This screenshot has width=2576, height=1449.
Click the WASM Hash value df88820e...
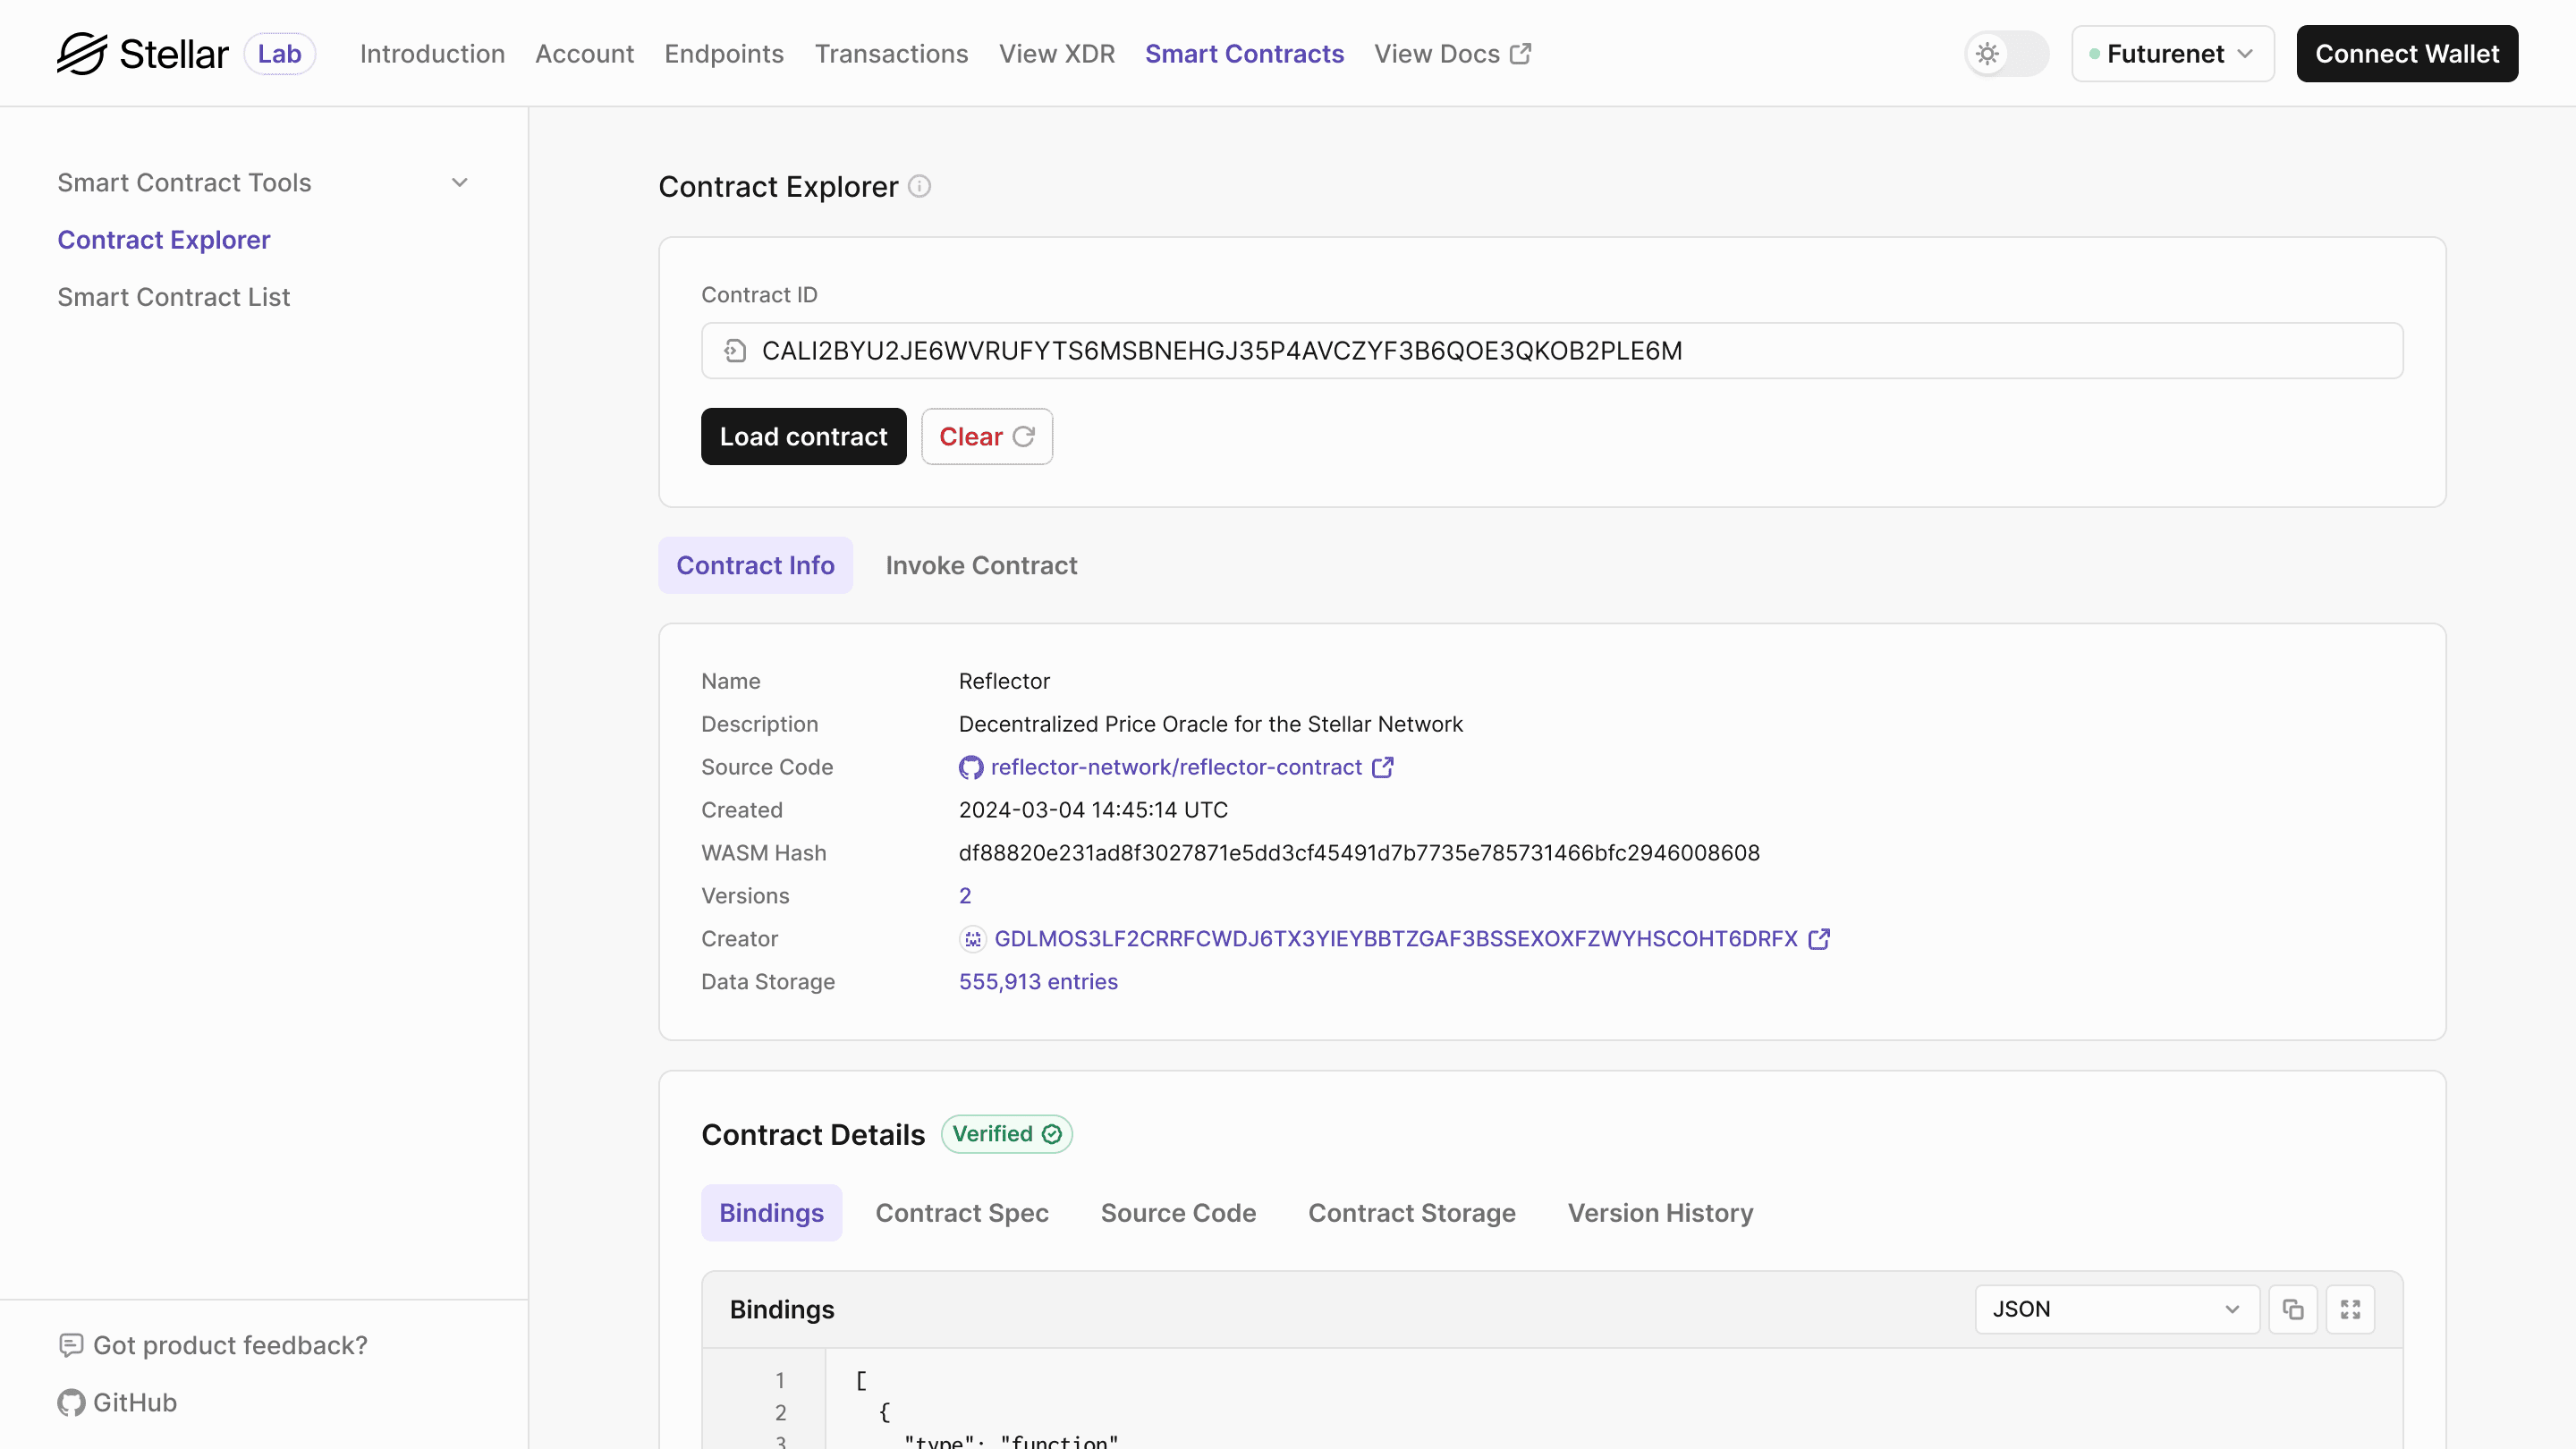point(1359,853)
